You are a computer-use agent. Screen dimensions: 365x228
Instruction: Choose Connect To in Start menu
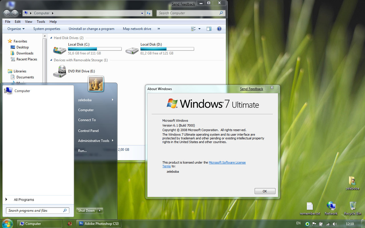[87, 120]
